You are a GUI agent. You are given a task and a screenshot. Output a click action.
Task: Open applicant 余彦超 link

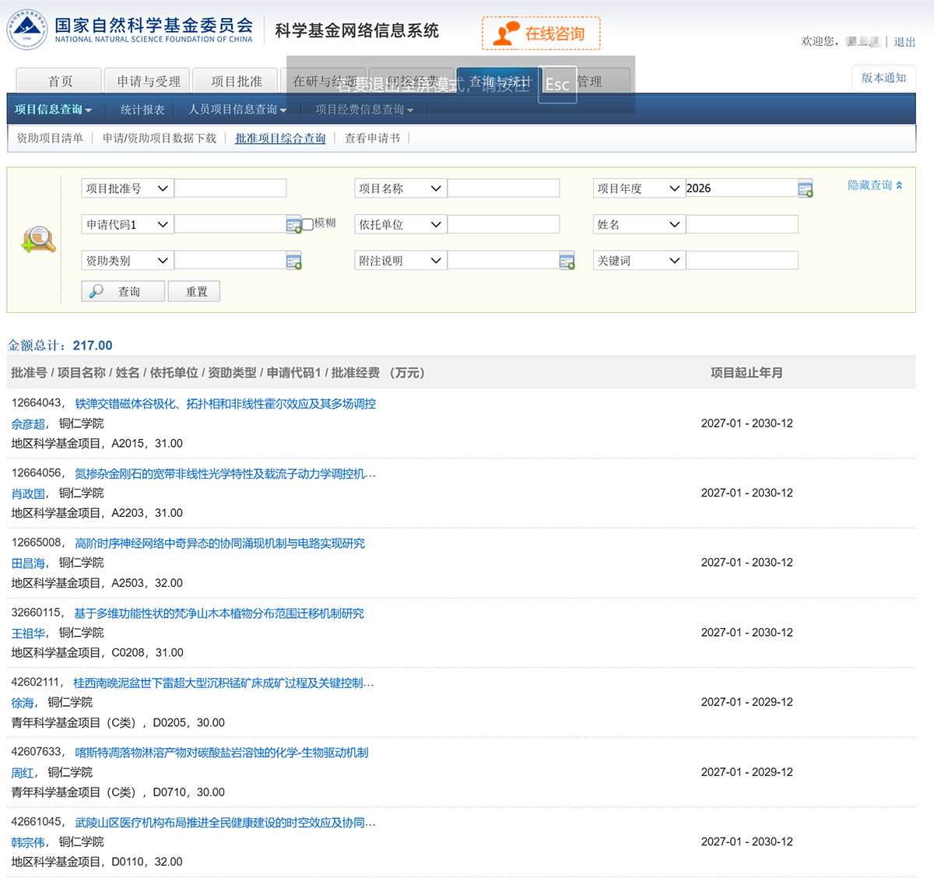(x=28, y=423)
